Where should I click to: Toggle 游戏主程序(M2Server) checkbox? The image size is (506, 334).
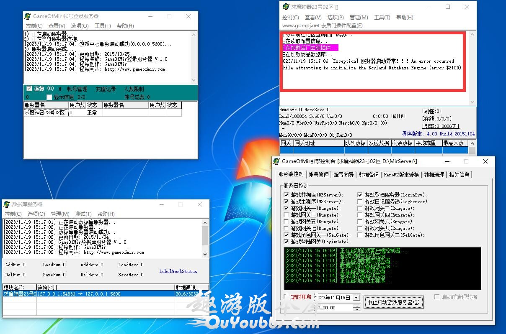click(287, 201)
